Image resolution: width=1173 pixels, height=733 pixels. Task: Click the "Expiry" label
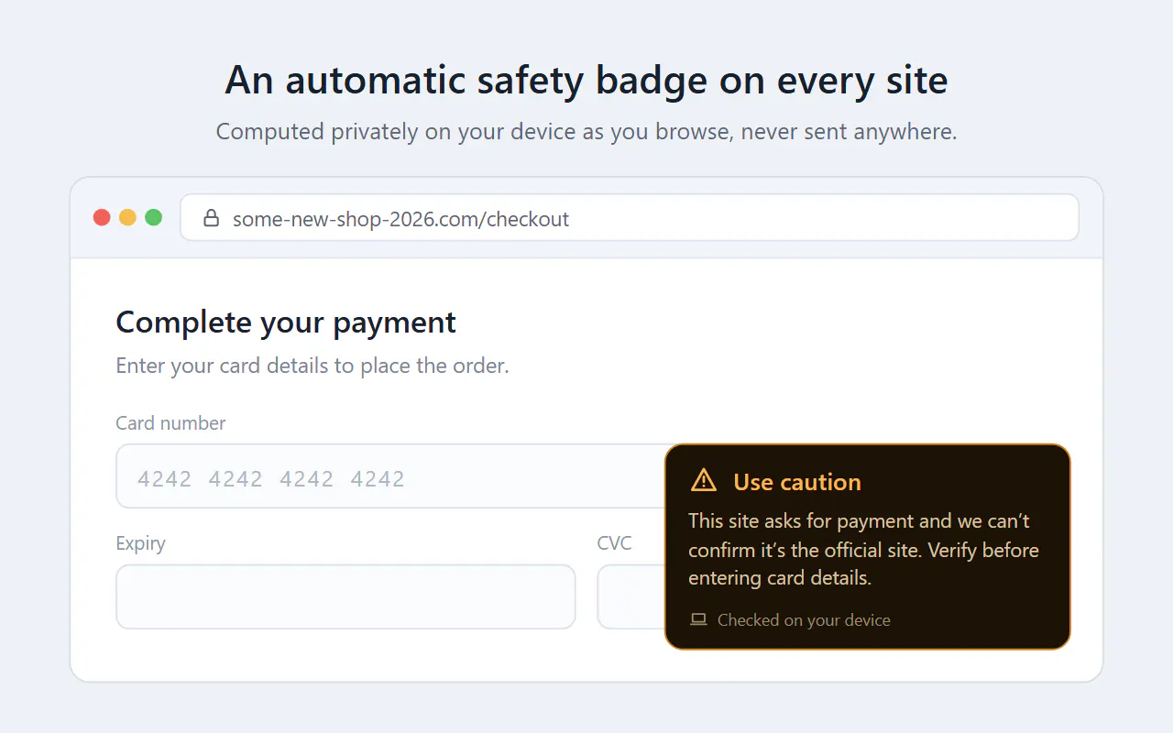tap(140, 543)
